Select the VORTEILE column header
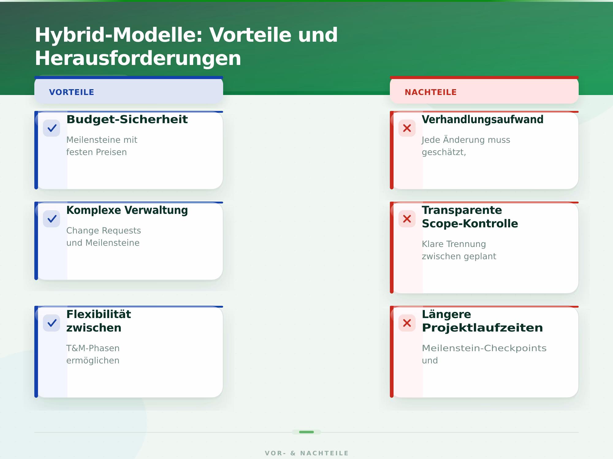 click(129, 90)
